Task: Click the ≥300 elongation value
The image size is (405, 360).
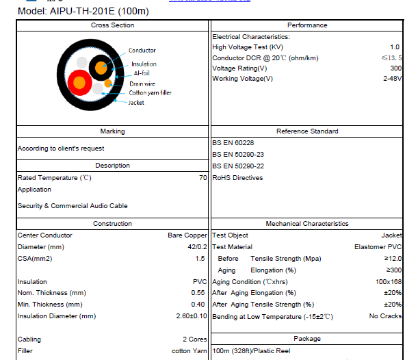Action: point(394,270)
